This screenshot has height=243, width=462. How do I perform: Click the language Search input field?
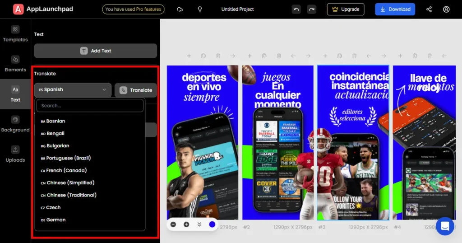point(90,106)
